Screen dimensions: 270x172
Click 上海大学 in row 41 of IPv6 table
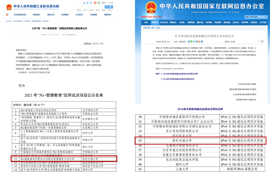tap(182, 169)
